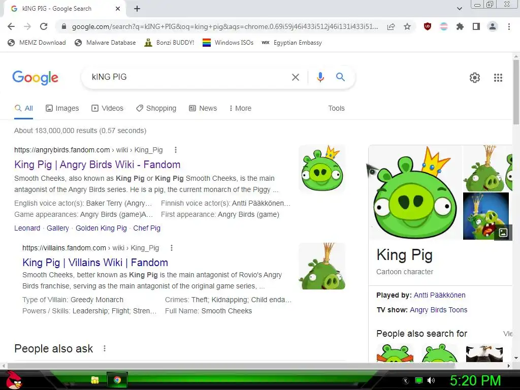Reload the current page
Image resolution: width=520 pixels, height=390 pixels.
[44, 26]
